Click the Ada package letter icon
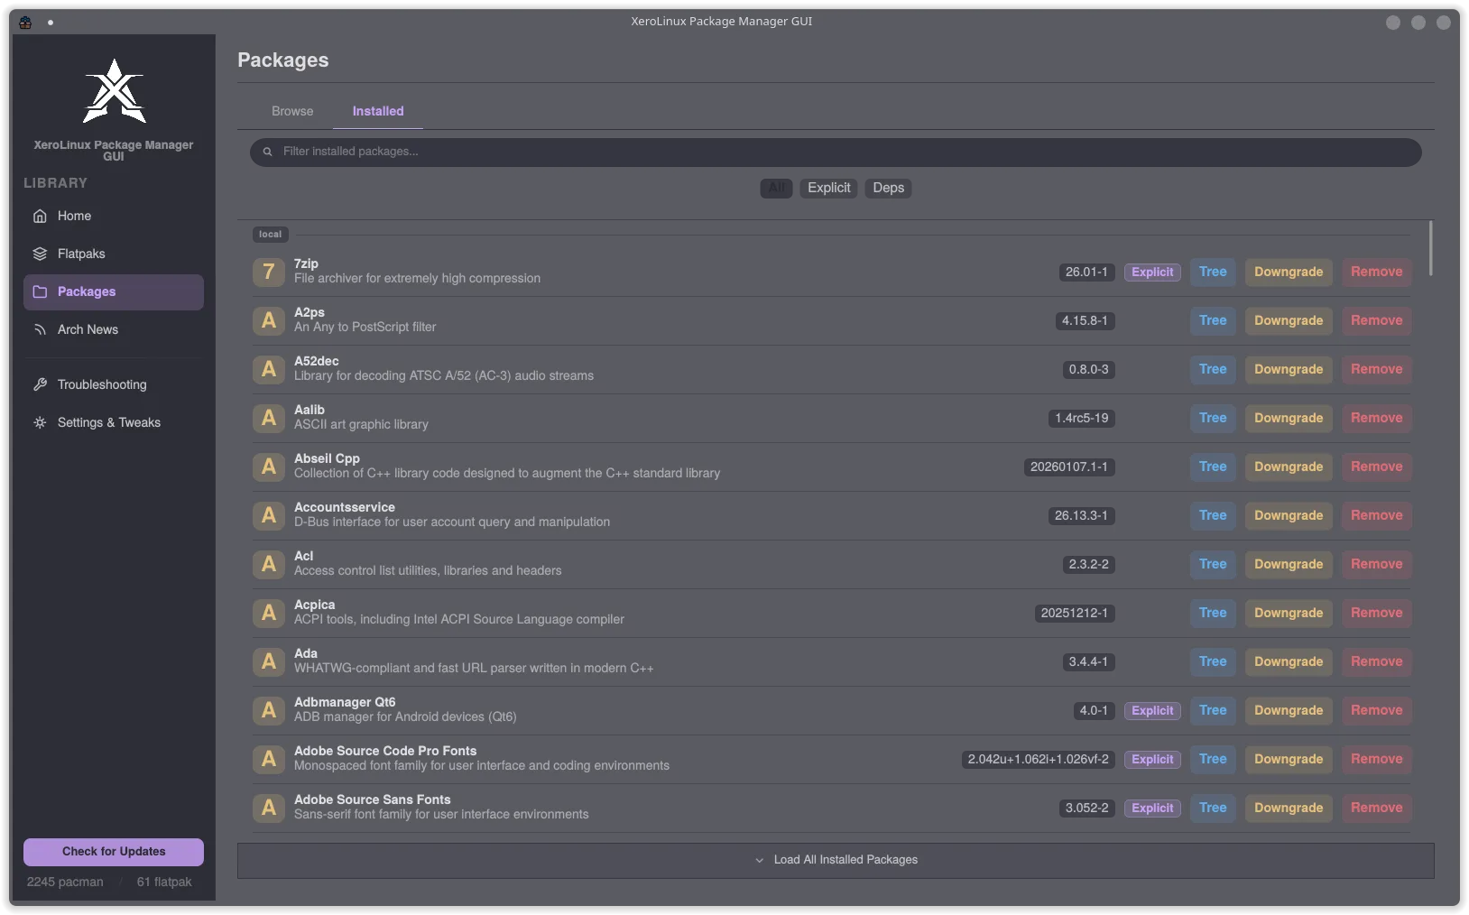 [269, 661]
